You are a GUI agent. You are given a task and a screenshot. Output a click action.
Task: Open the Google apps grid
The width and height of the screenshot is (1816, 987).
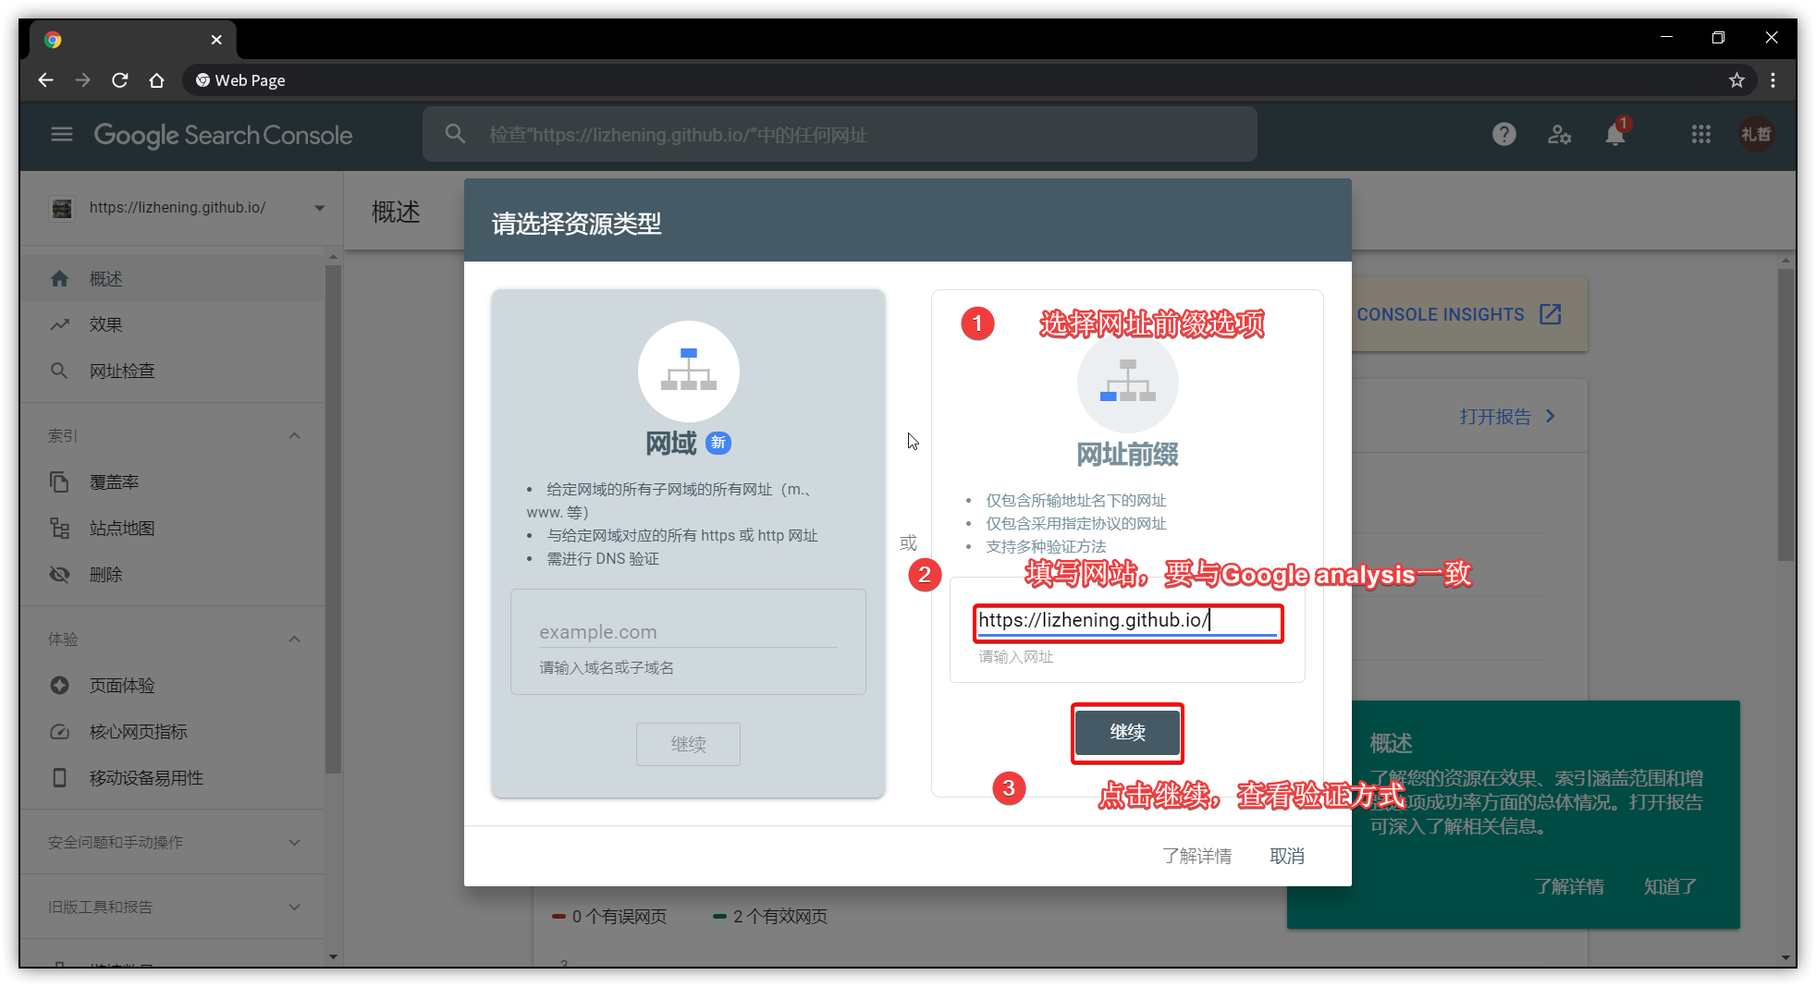1701,135
